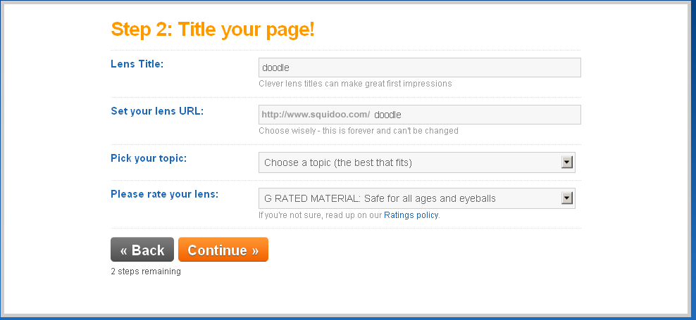The height and width of the screenshot is (320, 696).
Task: Click the "Set your lens URL:" label
Action: pos(157,111)
